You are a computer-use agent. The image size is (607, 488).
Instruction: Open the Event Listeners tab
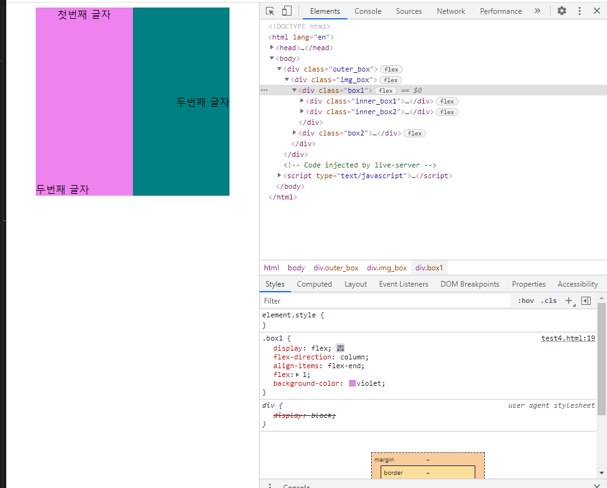tap(404, 284)
